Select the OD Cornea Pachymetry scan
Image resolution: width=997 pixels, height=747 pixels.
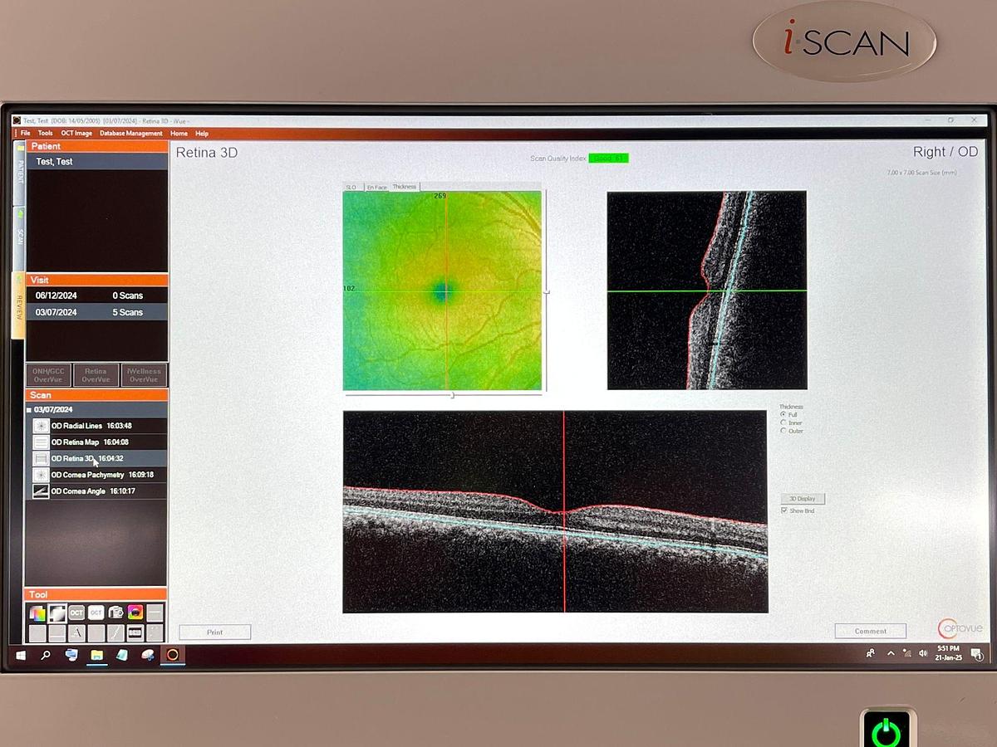[x=87, y=475]
